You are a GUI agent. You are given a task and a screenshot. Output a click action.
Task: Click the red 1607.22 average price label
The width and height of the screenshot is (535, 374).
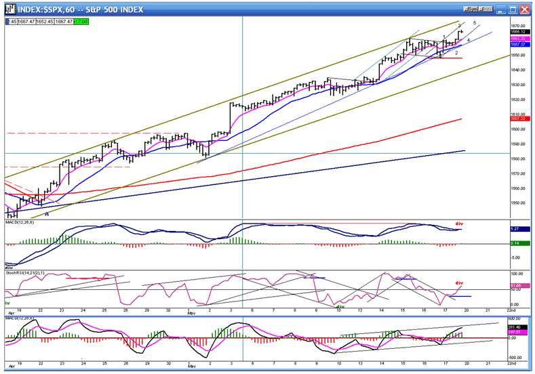click(x=520, y=119)
